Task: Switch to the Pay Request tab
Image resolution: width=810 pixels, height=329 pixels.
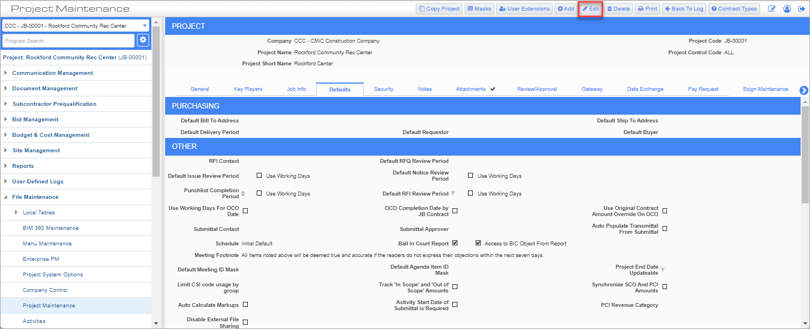Action: point(703,89)
